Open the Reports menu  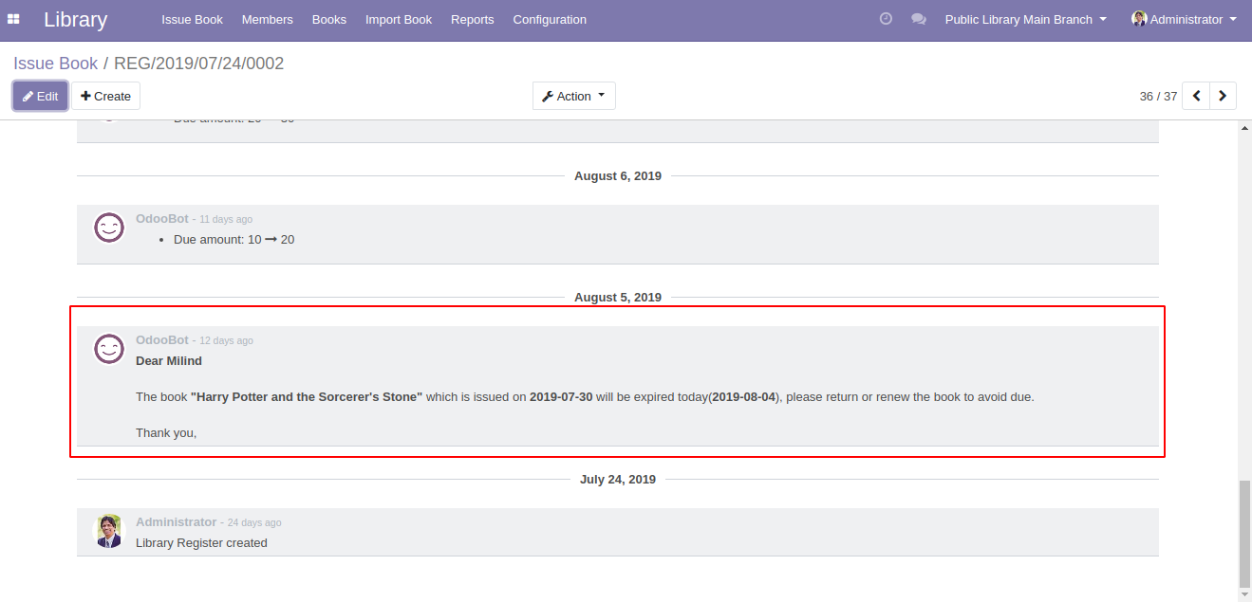pyautogui.click(x=473, y=19)
